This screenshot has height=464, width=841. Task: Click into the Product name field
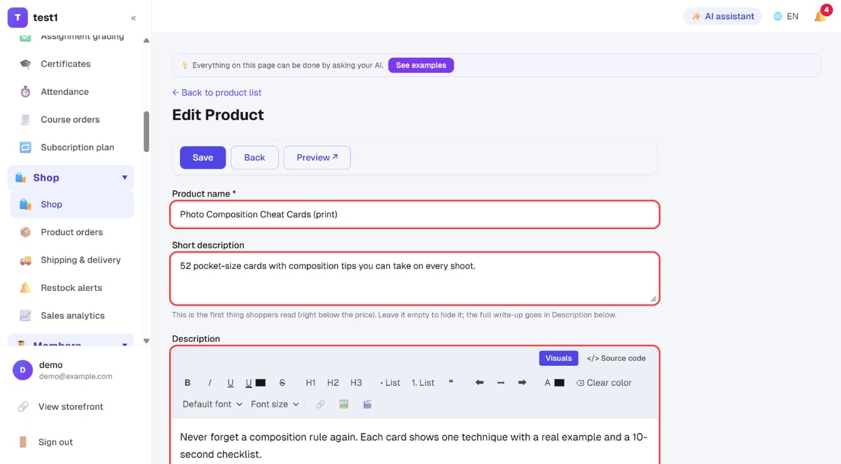(x=415, y=214)
